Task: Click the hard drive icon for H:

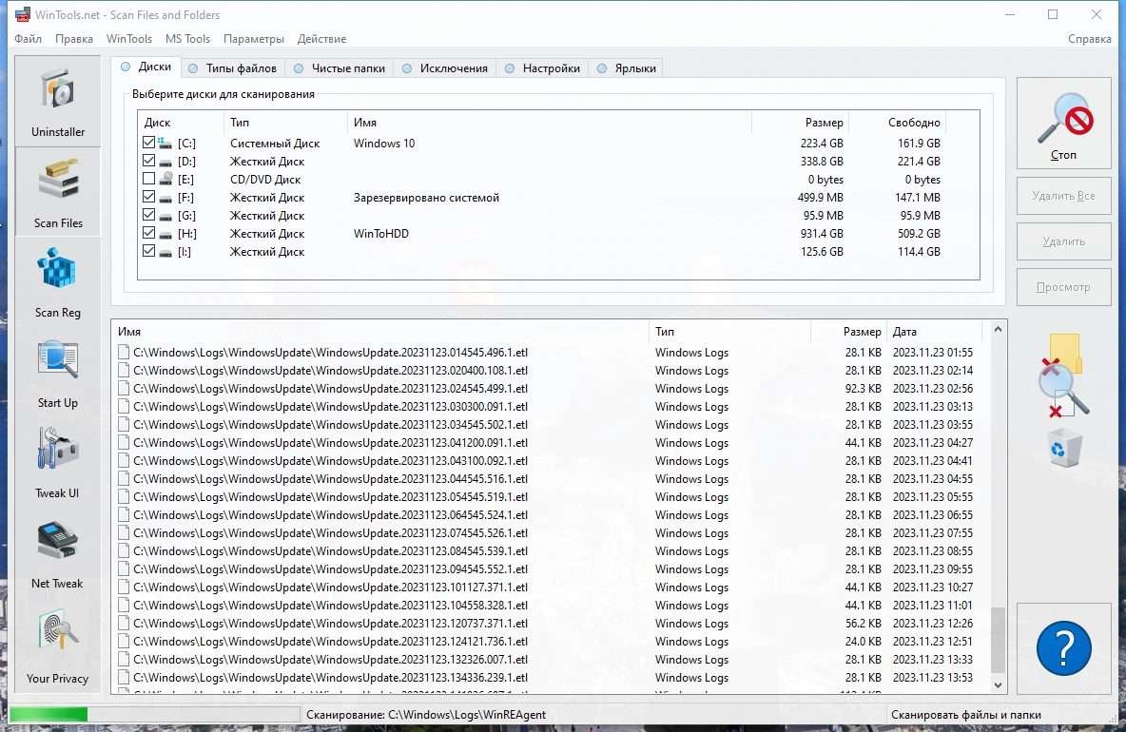Action: click(x=165, y=234)
